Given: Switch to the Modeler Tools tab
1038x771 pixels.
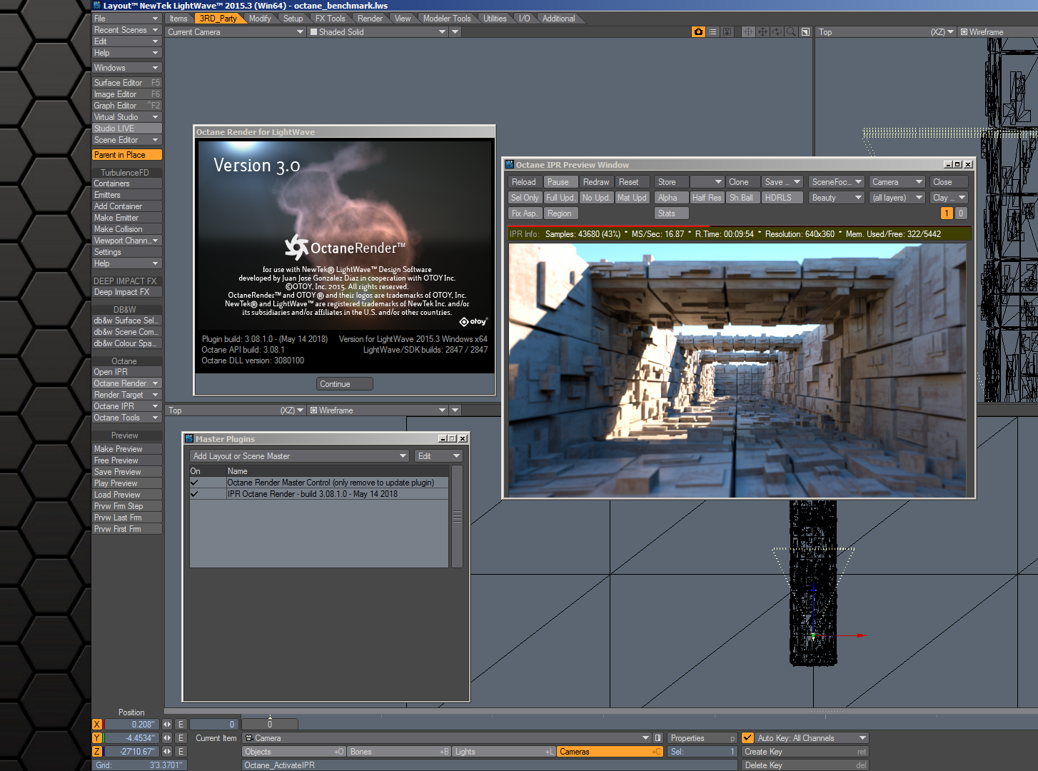Looking at the screenshot, I should coord(447,19).
